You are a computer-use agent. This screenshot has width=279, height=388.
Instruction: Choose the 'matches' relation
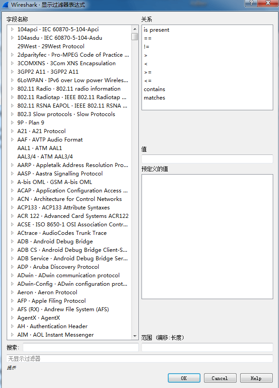click(154, 97)
